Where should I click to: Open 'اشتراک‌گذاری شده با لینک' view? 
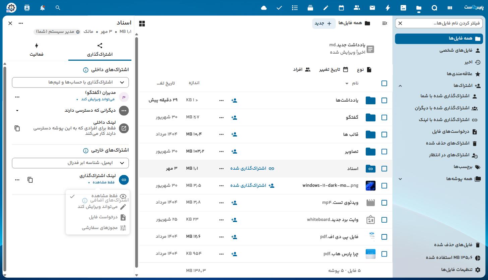(x=439, y=120)
